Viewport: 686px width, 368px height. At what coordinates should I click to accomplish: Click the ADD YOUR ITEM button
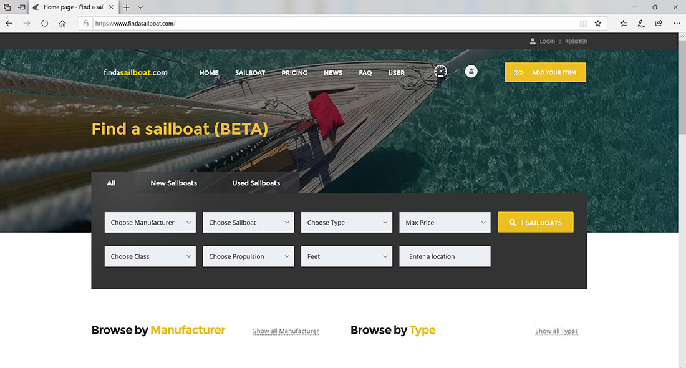(x=545, y=72)
